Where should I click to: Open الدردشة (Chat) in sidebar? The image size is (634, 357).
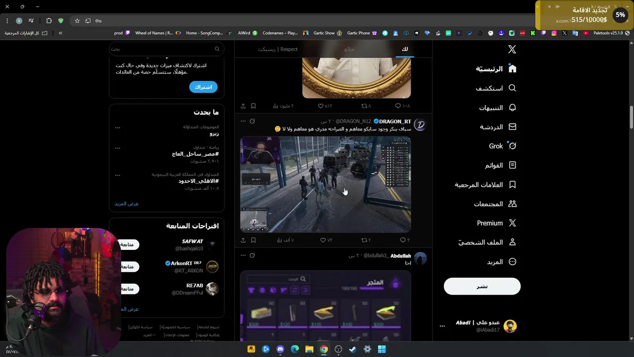(498, 127)
